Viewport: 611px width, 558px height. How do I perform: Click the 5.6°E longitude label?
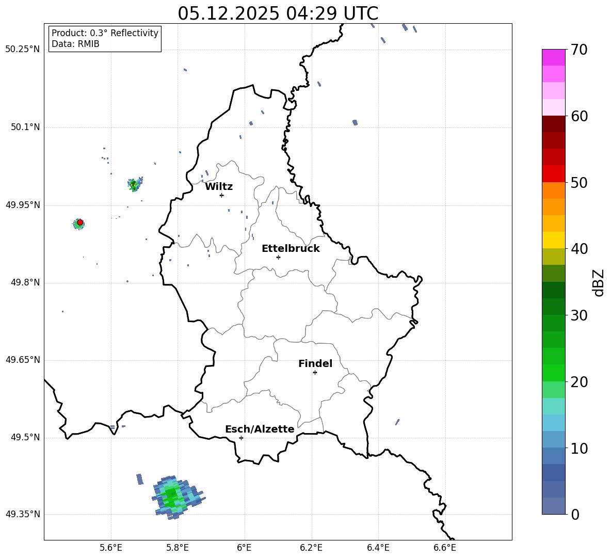[111, 548]
